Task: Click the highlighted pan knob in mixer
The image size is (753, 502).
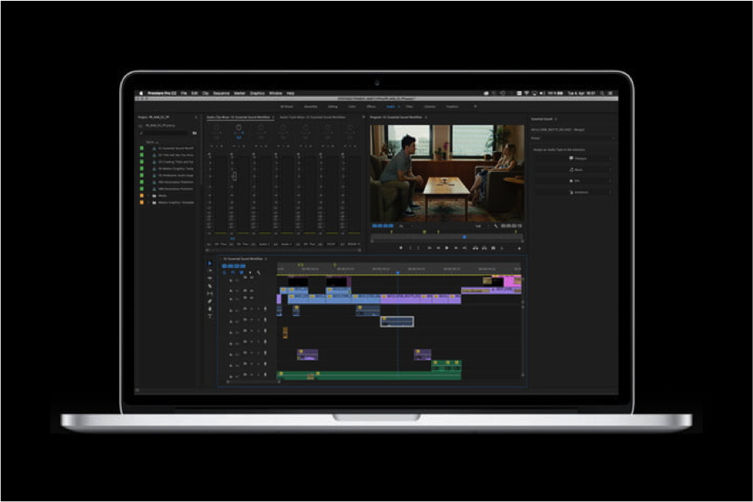Action: coord(238,128)
